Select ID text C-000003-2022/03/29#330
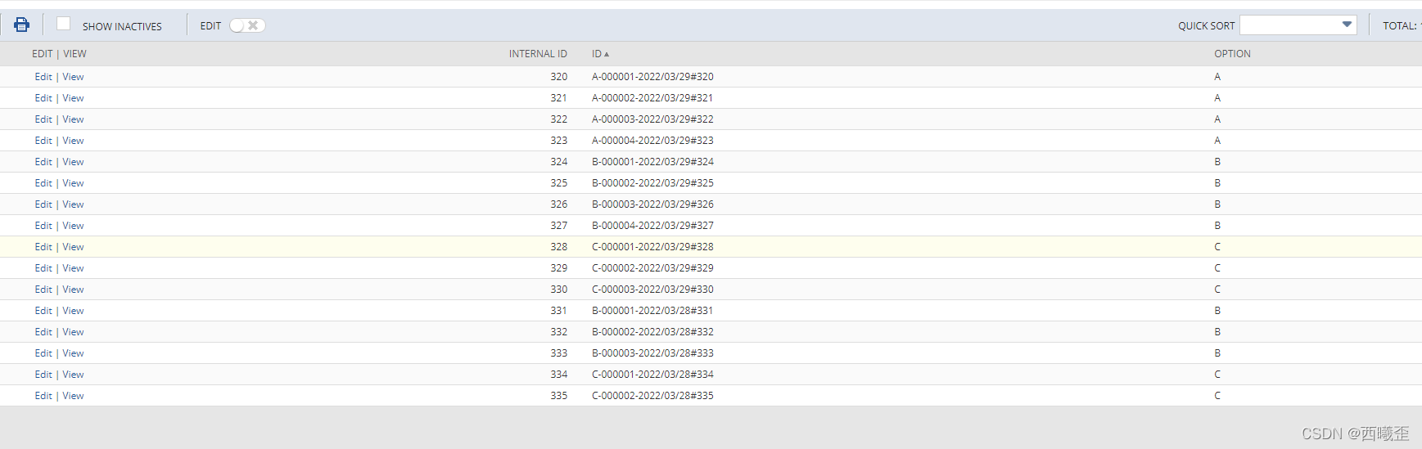Viewport: 1422px width, 449px height. (x=652, y=290)
